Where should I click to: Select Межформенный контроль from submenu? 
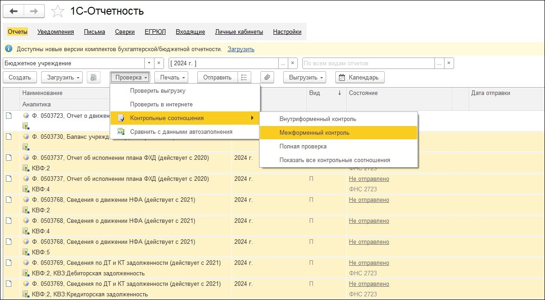click(314, 133)
